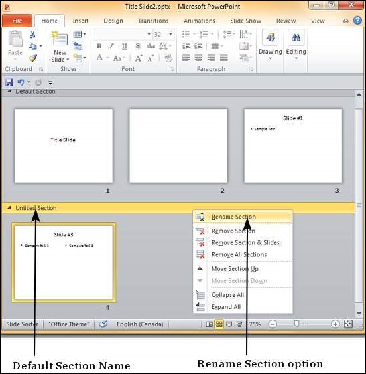
Task: Click the Zoom Out minus button
Action: pyautogui.click(x=273, y=324)
